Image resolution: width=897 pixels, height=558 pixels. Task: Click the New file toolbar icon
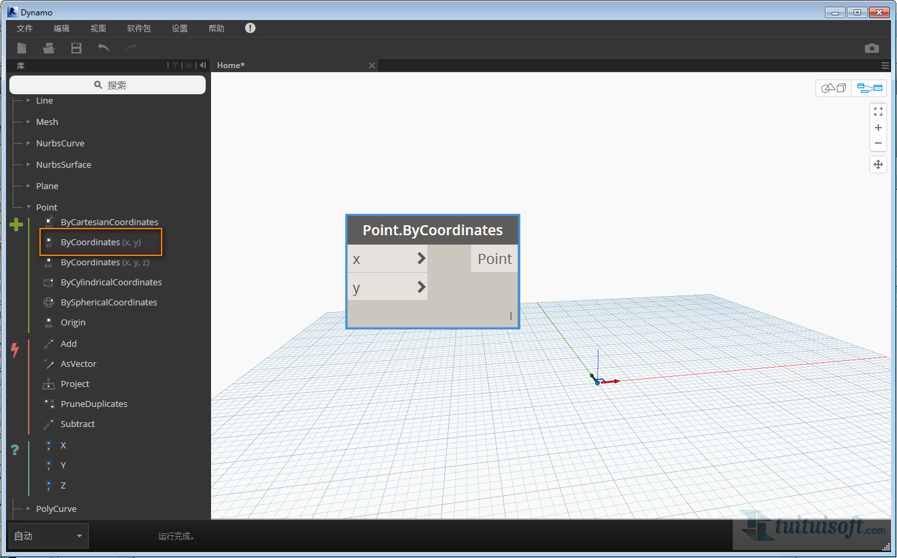point(22,48)
